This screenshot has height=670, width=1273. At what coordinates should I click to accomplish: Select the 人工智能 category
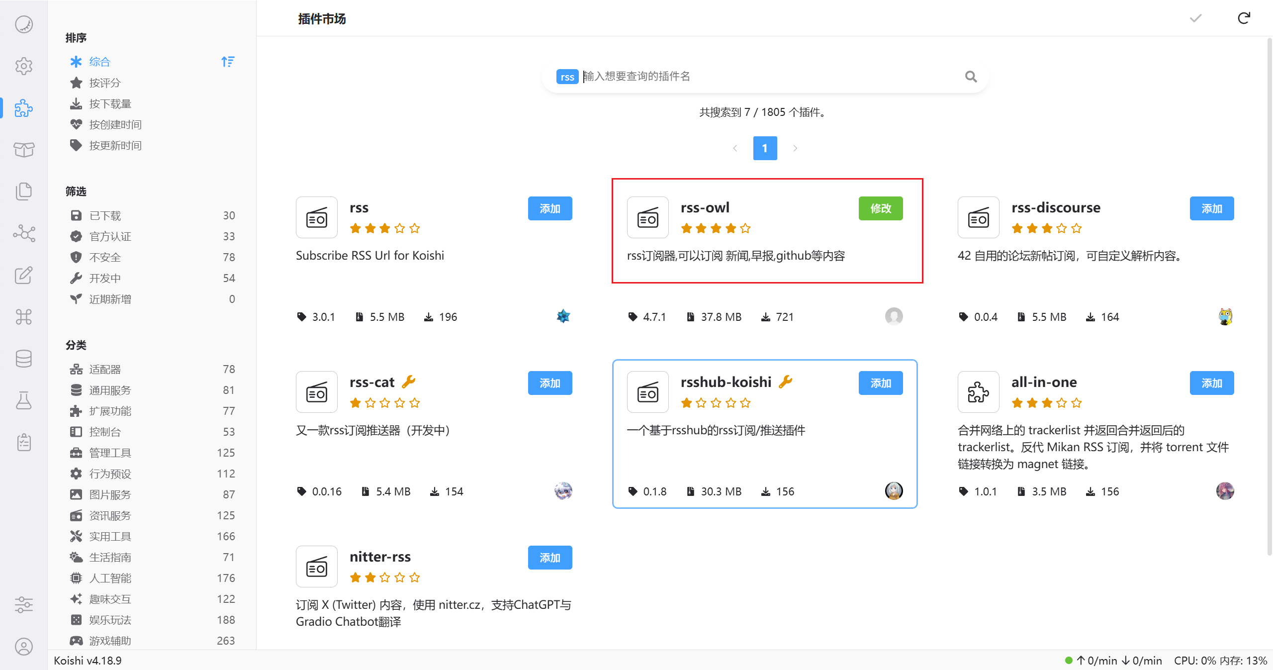(x=110, y=578)
